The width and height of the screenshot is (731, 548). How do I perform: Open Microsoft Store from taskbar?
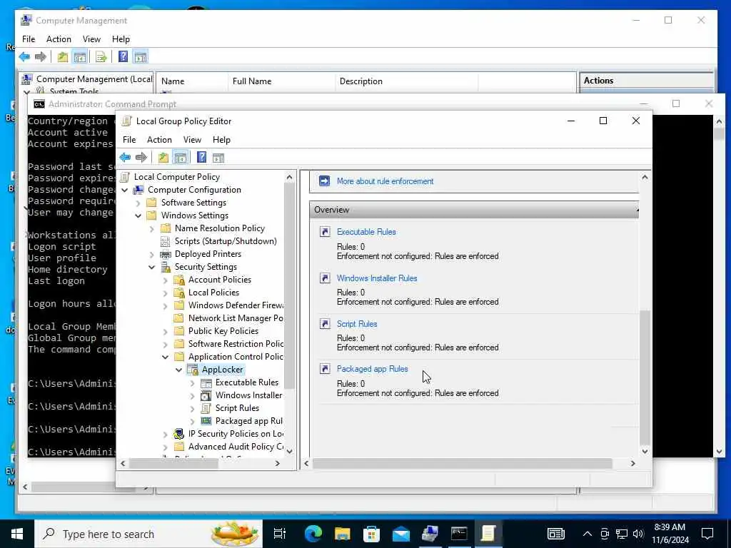point(371,534)
